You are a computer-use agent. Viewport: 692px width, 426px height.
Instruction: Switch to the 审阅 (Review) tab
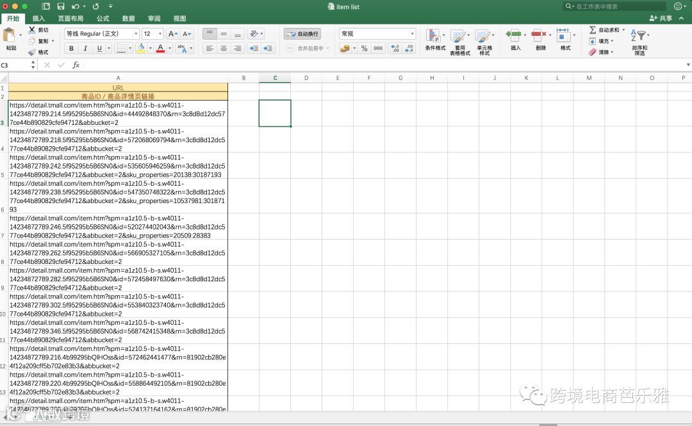(154, 18)
